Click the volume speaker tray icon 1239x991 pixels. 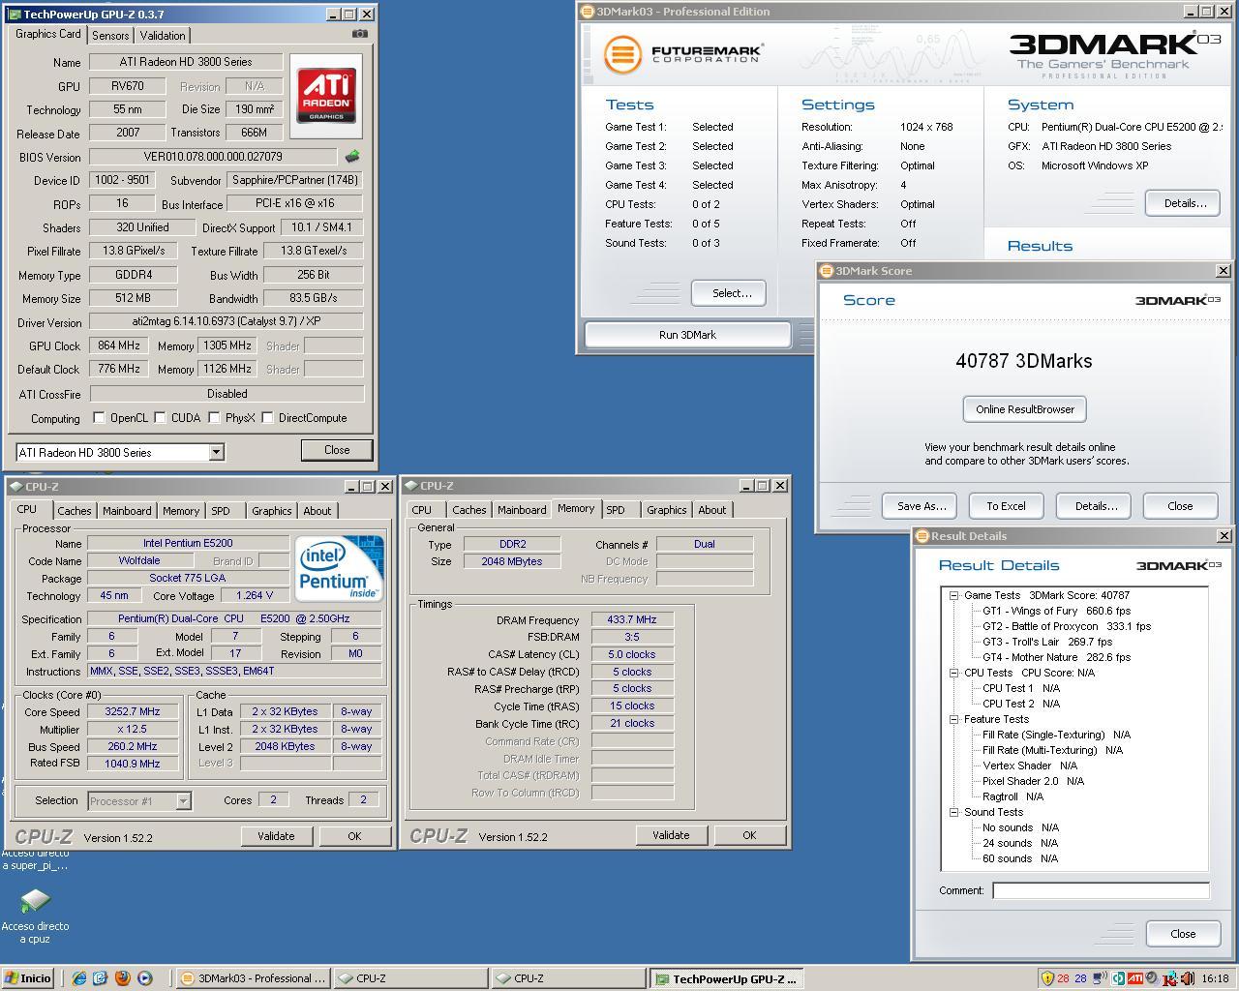pyautogui.click(x=1188, y=978)
